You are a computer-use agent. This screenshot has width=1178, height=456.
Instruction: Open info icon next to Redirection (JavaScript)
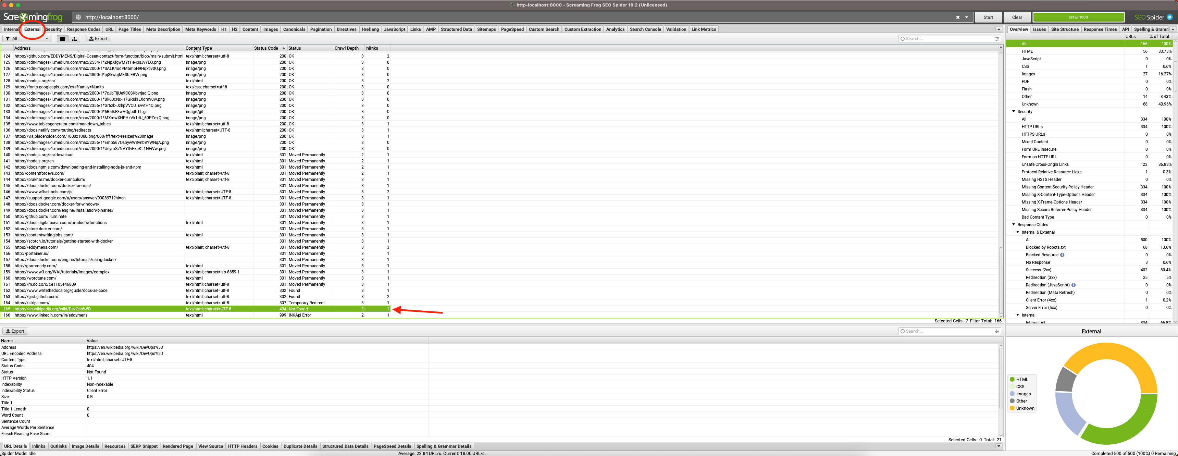pos(1073,285)
